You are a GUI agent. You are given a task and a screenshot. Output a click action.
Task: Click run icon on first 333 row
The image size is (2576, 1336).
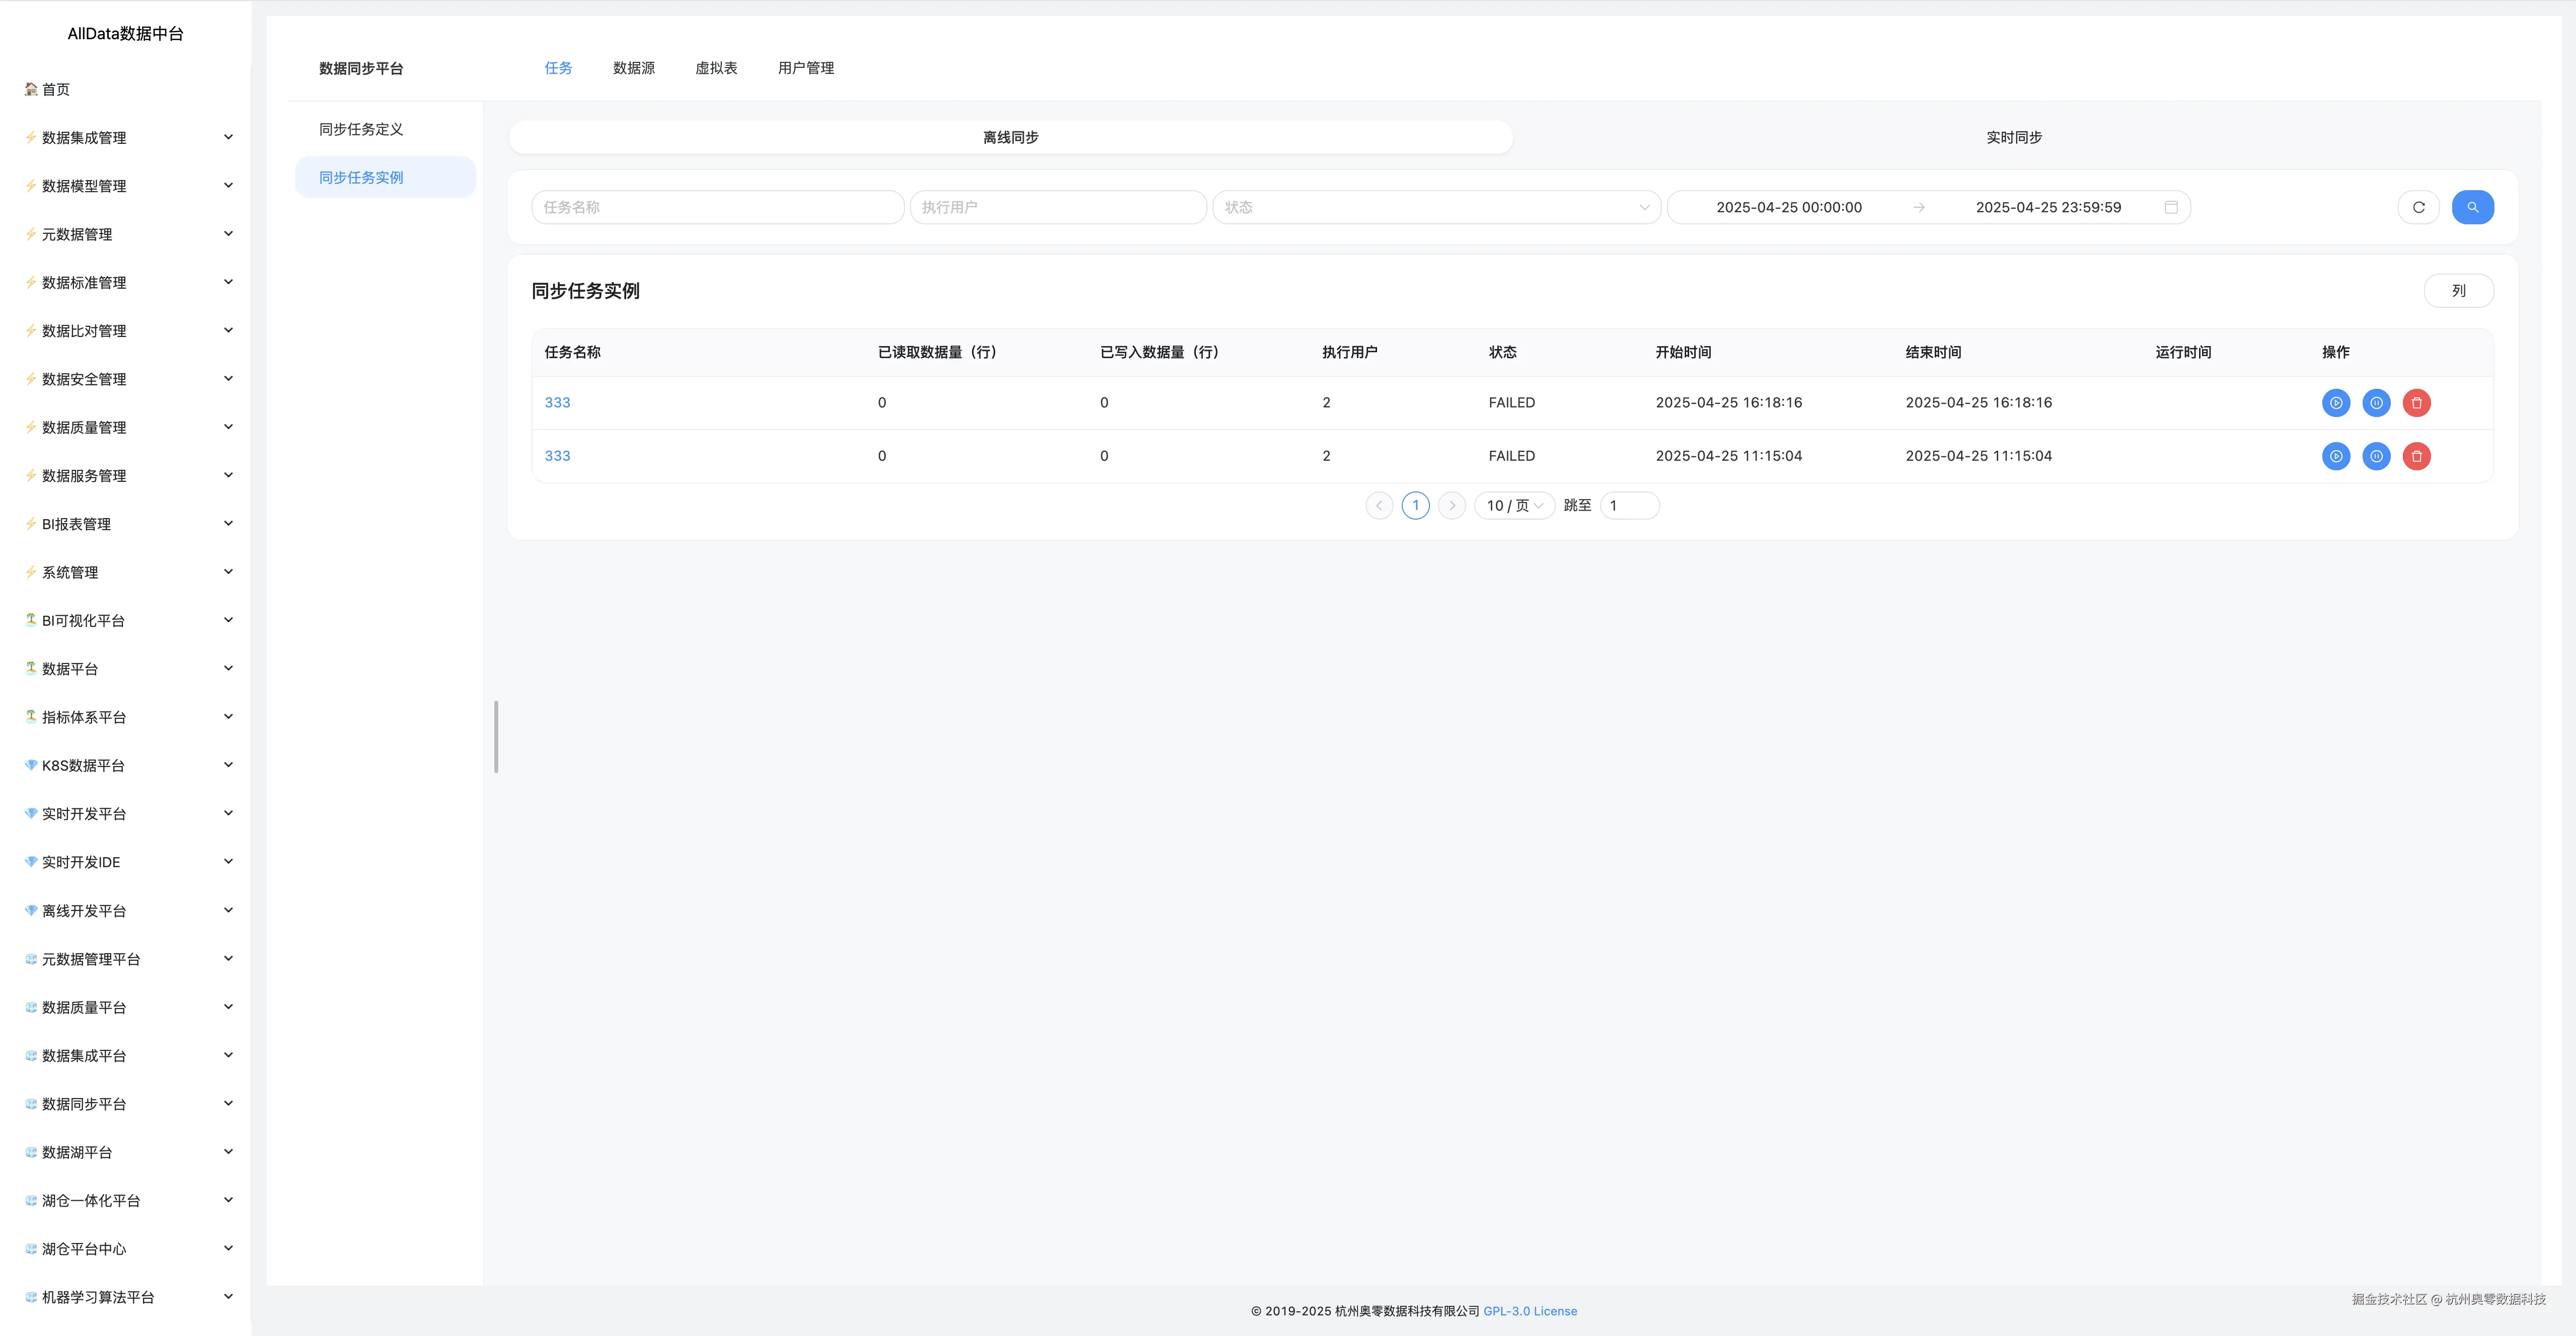click(2335, 403)
